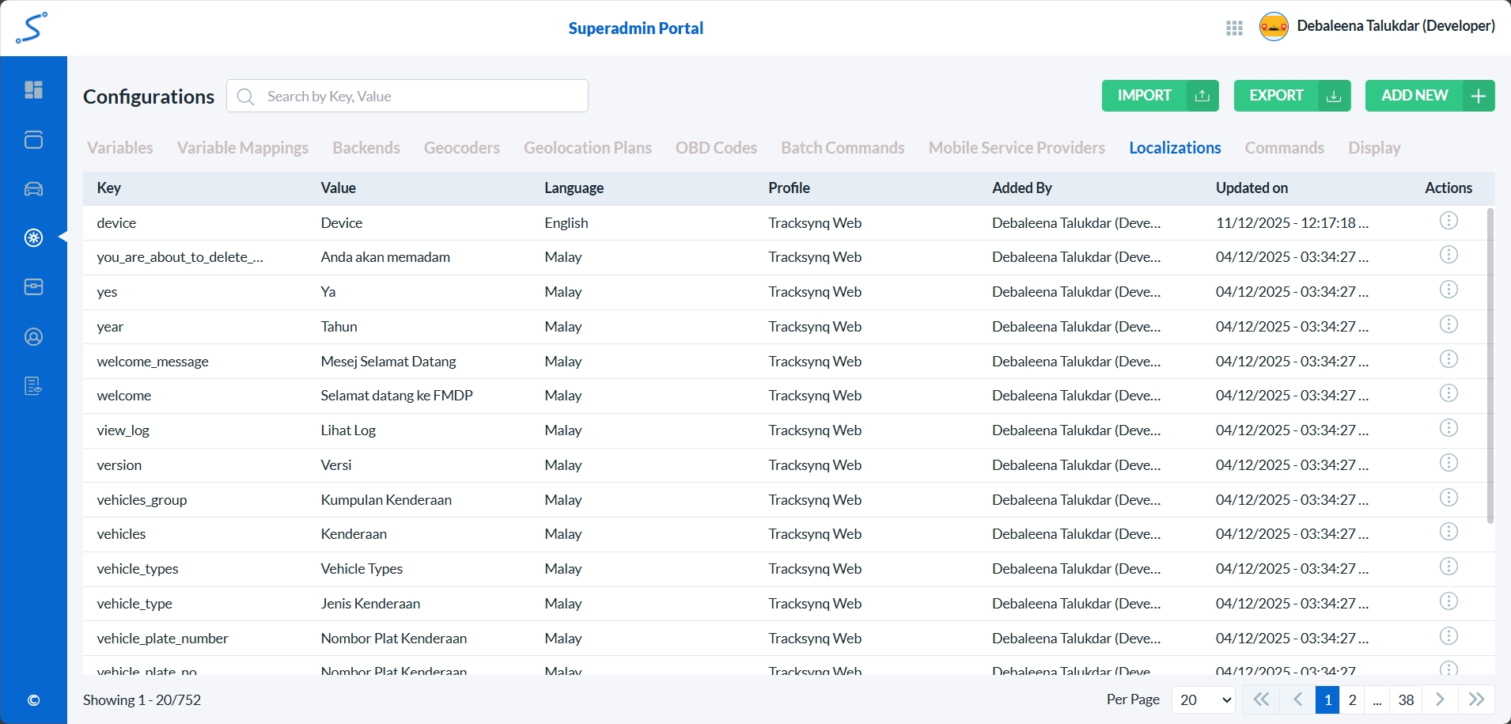Open the dashboard icon in sidebar
This screenshot has width=1511, height=724.
pos(33,90)
